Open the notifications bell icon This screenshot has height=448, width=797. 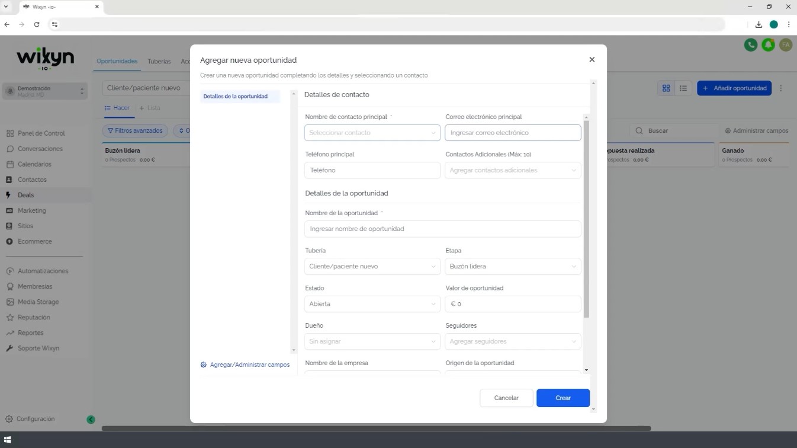[x=769, y=44]
